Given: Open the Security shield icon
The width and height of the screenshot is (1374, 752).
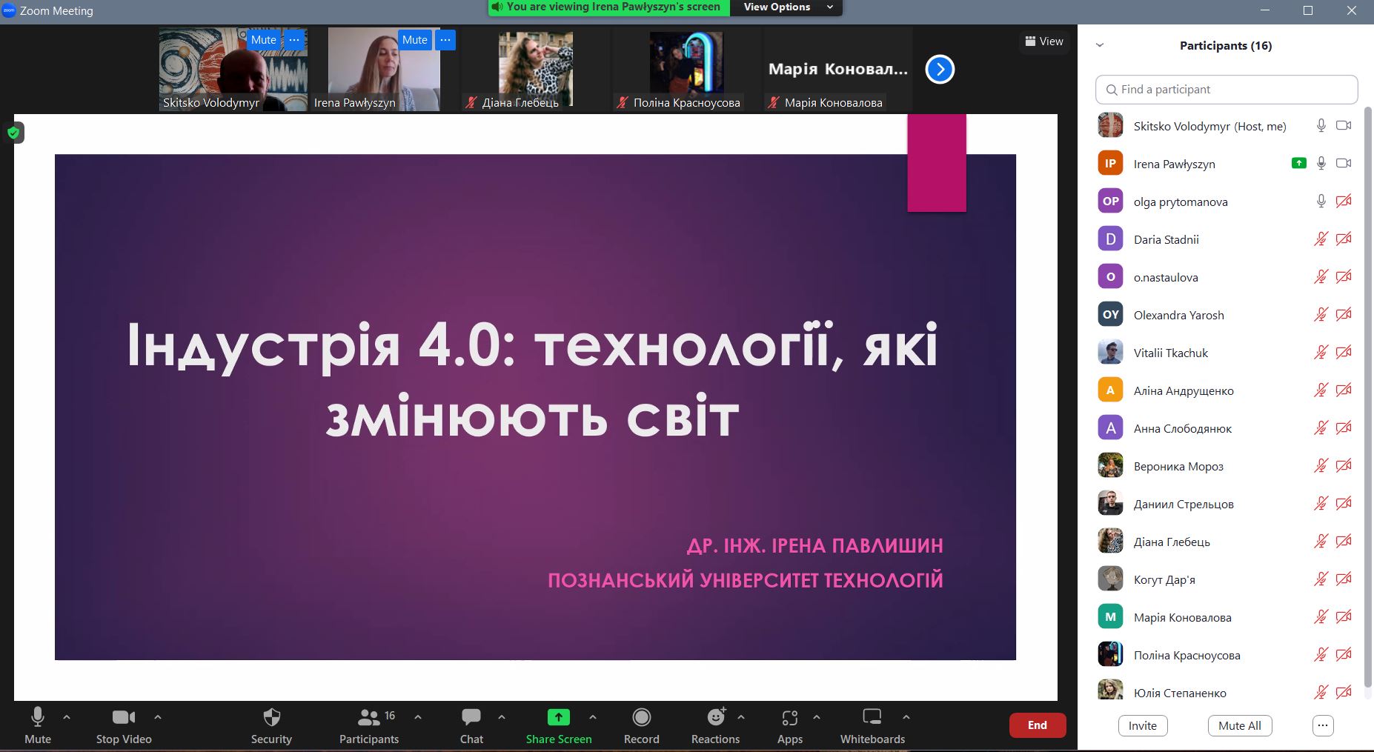Looking at the screenshot, I should tap(271, 717).
